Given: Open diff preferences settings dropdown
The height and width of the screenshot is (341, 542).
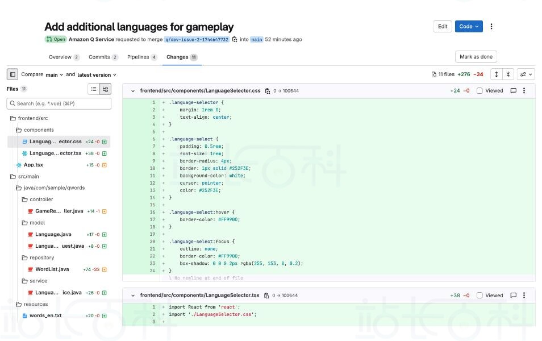Looking at the screenshot, I should [526, 74].
